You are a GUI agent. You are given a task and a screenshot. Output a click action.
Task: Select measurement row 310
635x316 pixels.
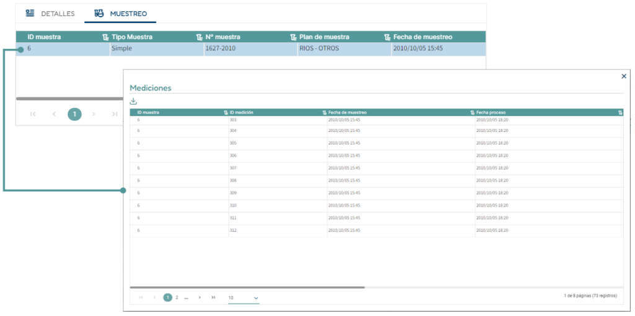[376, 206]
